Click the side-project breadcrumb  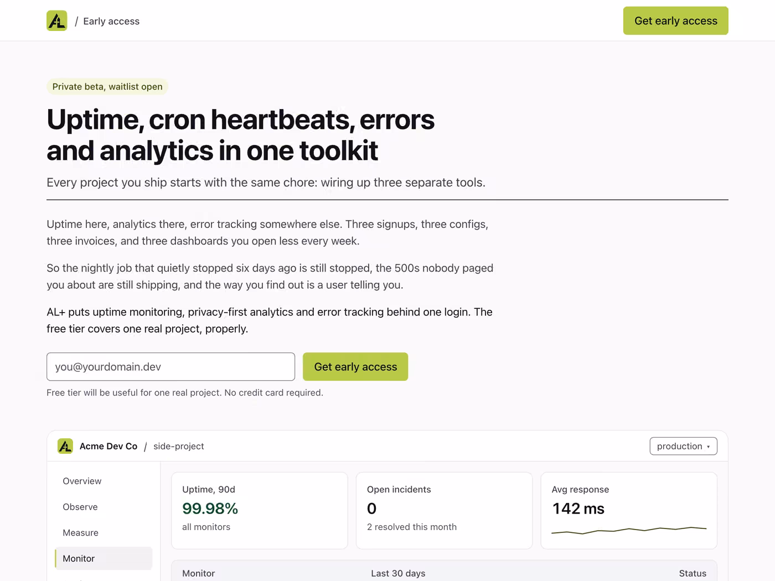click(x=178, y=446)
